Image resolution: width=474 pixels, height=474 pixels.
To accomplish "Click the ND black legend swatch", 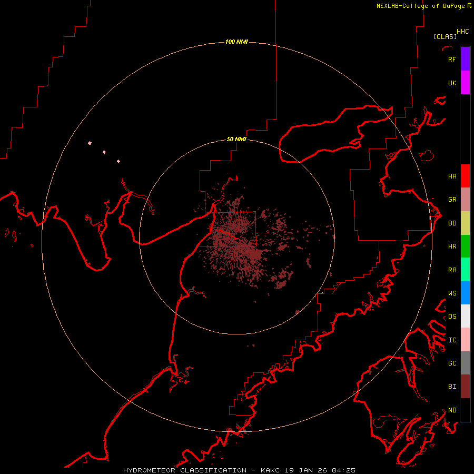I will pyautogui.click(x=465, y=410).
